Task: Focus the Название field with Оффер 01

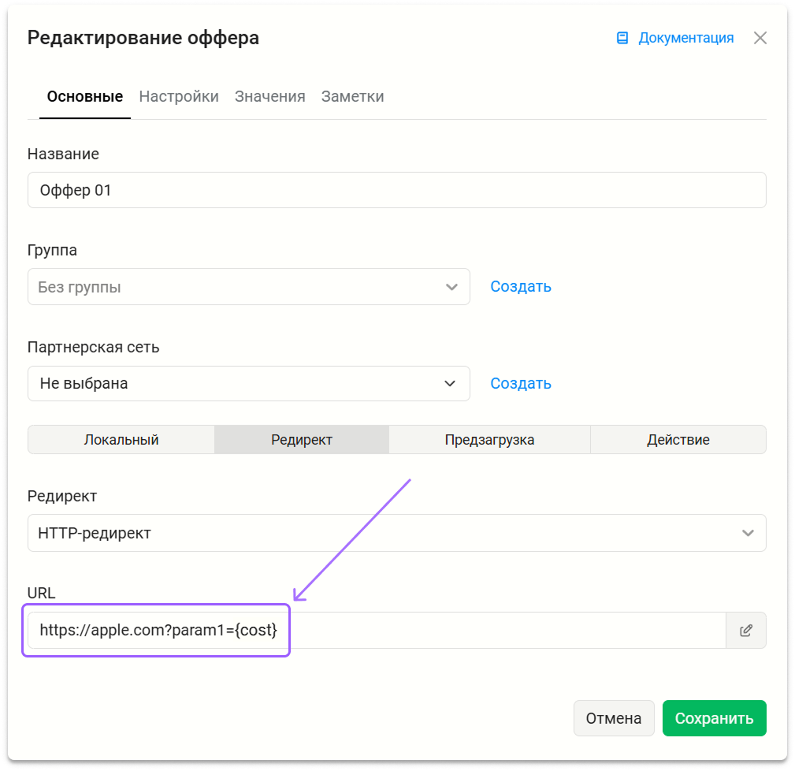Action: 397,190
